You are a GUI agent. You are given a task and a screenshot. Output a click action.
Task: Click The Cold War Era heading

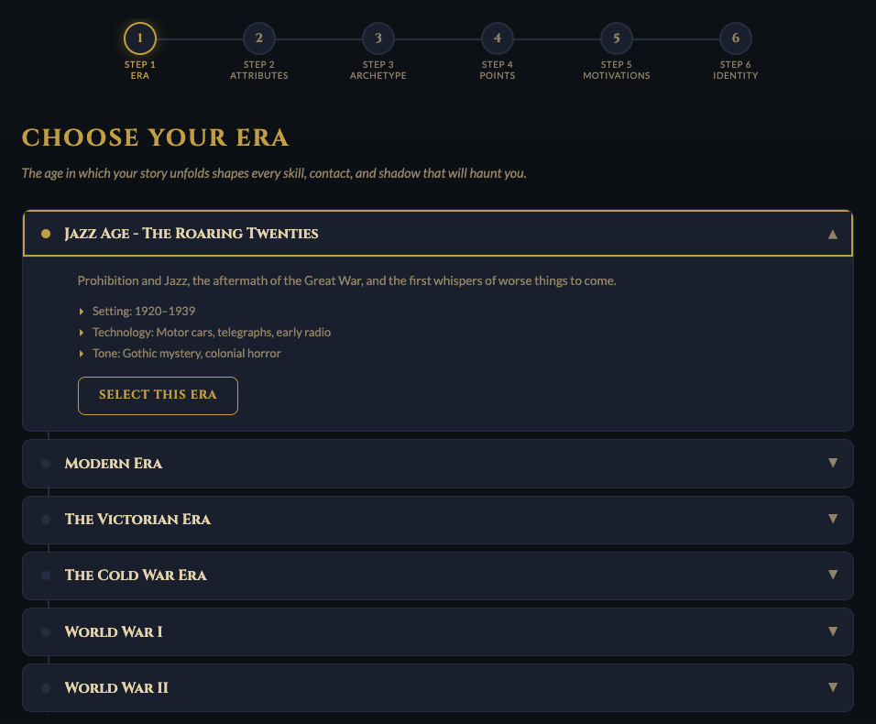click(136, 576)
